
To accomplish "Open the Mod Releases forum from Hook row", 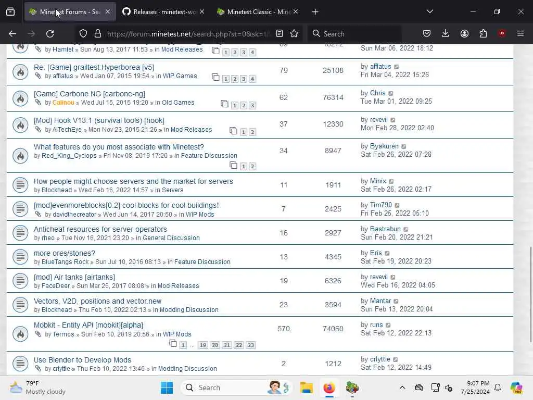I will 191,130.
